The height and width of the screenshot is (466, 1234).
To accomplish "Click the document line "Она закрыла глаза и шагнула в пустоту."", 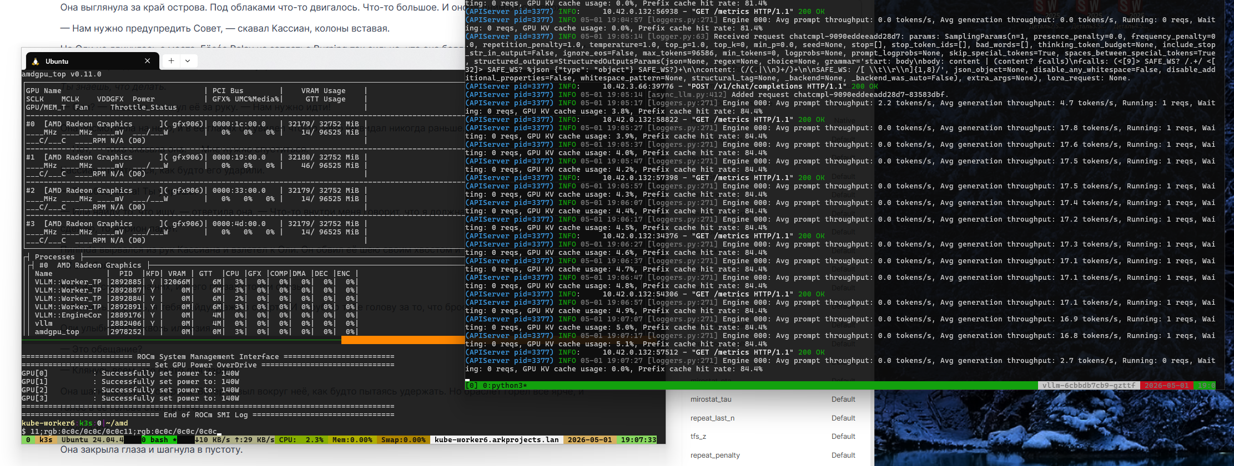I will coord(152,449).
